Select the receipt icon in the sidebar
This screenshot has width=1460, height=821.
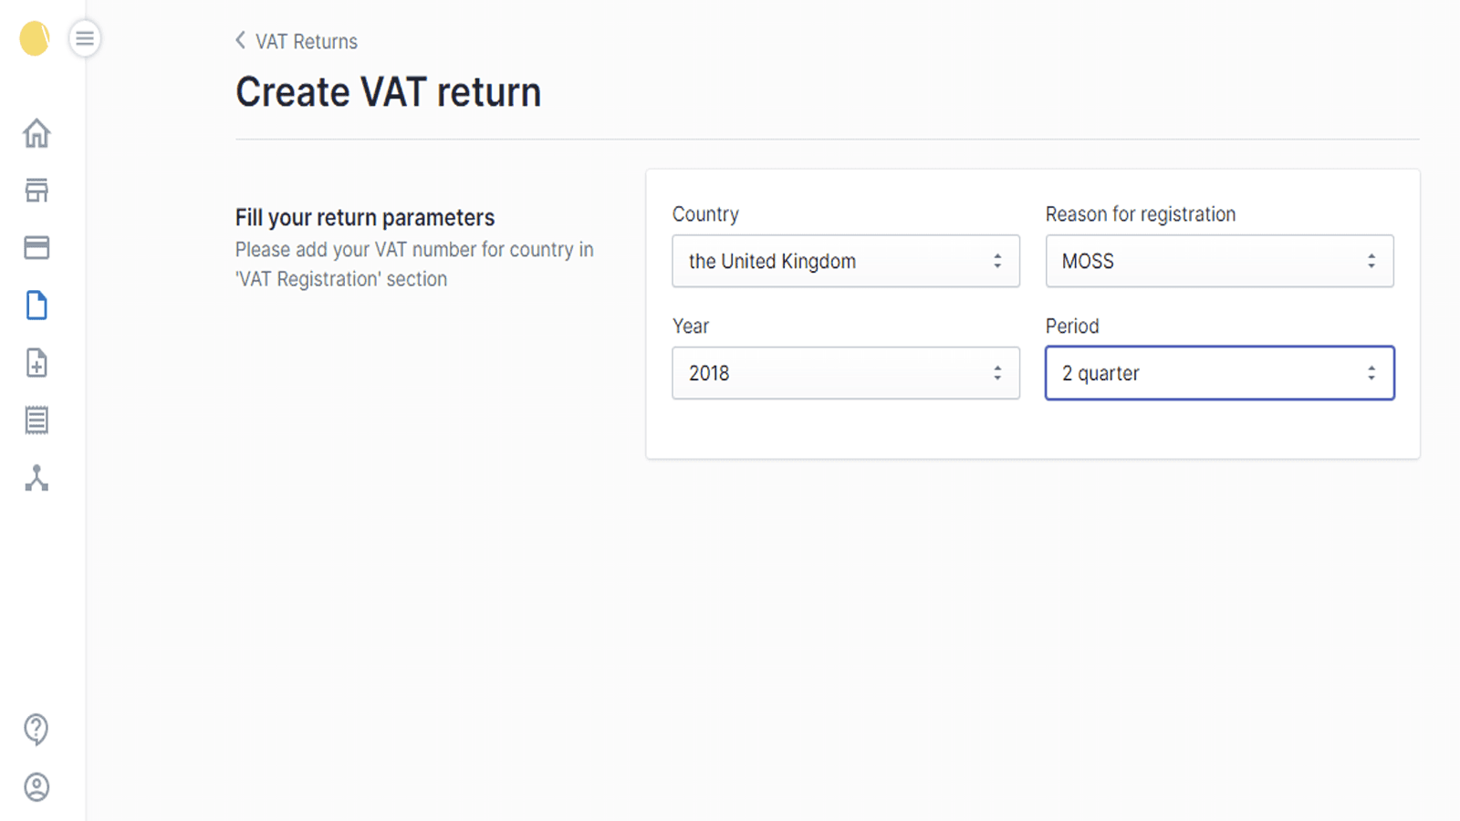[36, 420]
